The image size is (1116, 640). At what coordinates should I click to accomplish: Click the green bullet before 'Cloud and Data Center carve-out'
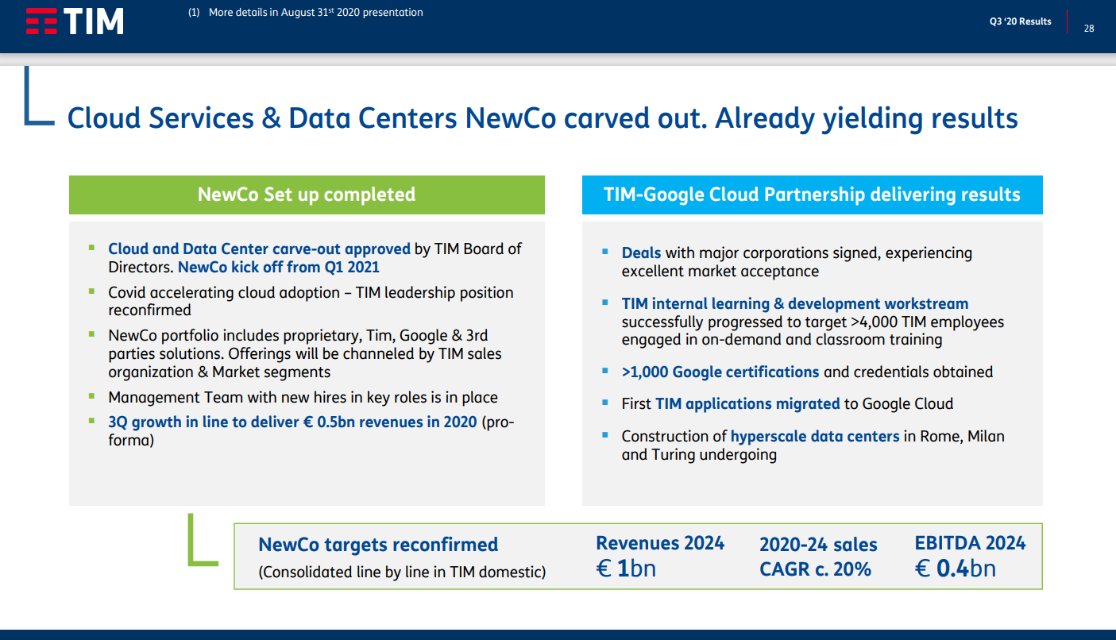point(91,248)
